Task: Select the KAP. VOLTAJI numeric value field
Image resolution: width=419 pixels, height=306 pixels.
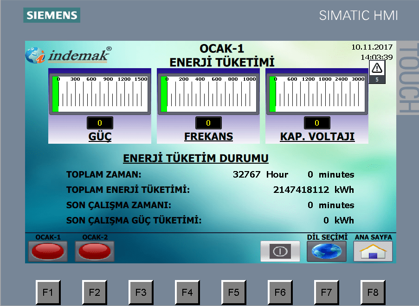Action: [317, 123]
